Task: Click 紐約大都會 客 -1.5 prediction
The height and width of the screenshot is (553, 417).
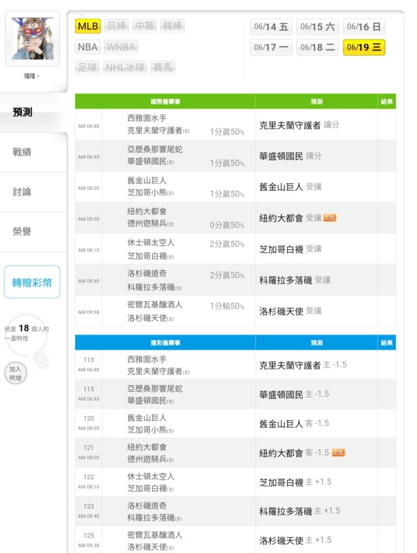Action: pos(294,453)
